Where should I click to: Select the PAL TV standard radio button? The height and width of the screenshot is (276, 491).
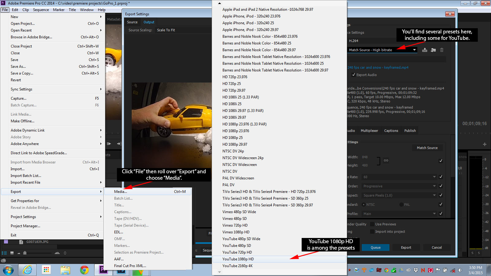[401, 205]
